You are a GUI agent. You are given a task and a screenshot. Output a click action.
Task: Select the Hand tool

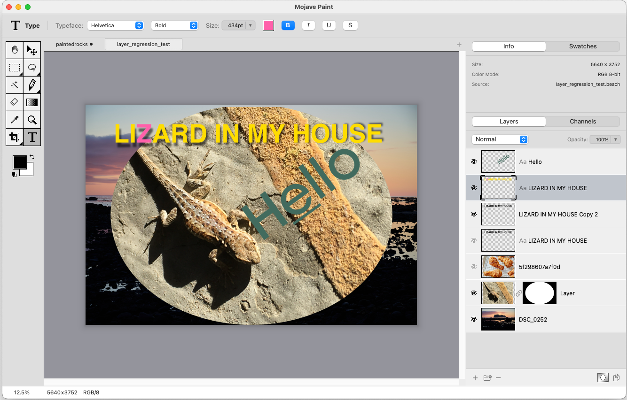click(15, 50)
